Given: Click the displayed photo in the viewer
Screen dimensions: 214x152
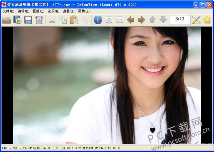Looking at the screenshot, I should click(x=107, y=85).
